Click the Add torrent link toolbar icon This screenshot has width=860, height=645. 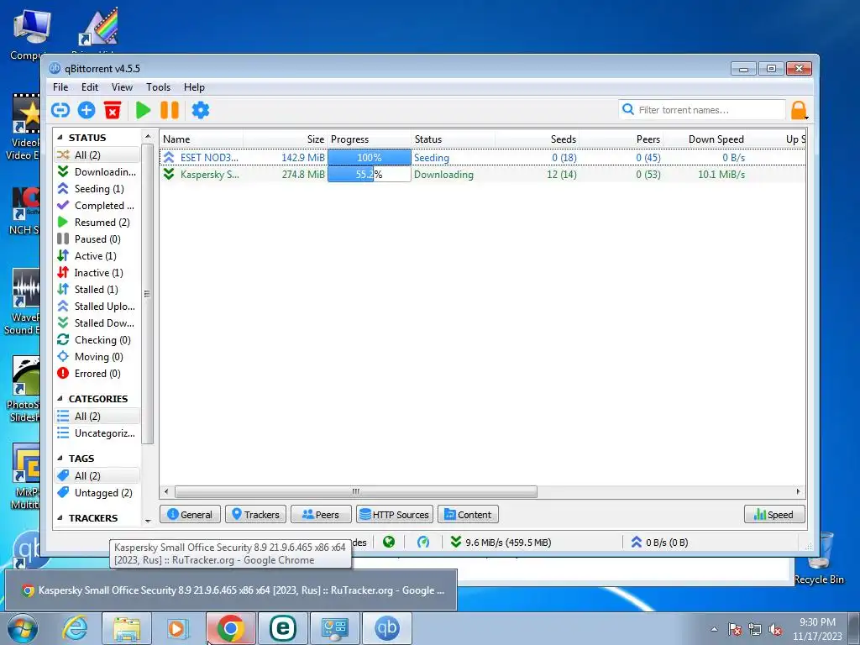point(60,110)
